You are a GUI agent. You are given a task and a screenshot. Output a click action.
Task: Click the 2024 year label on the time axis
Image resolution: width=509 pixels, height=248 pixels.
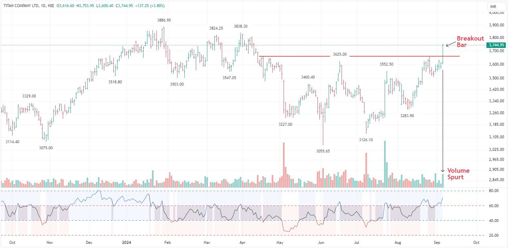(x=126, y=243)
